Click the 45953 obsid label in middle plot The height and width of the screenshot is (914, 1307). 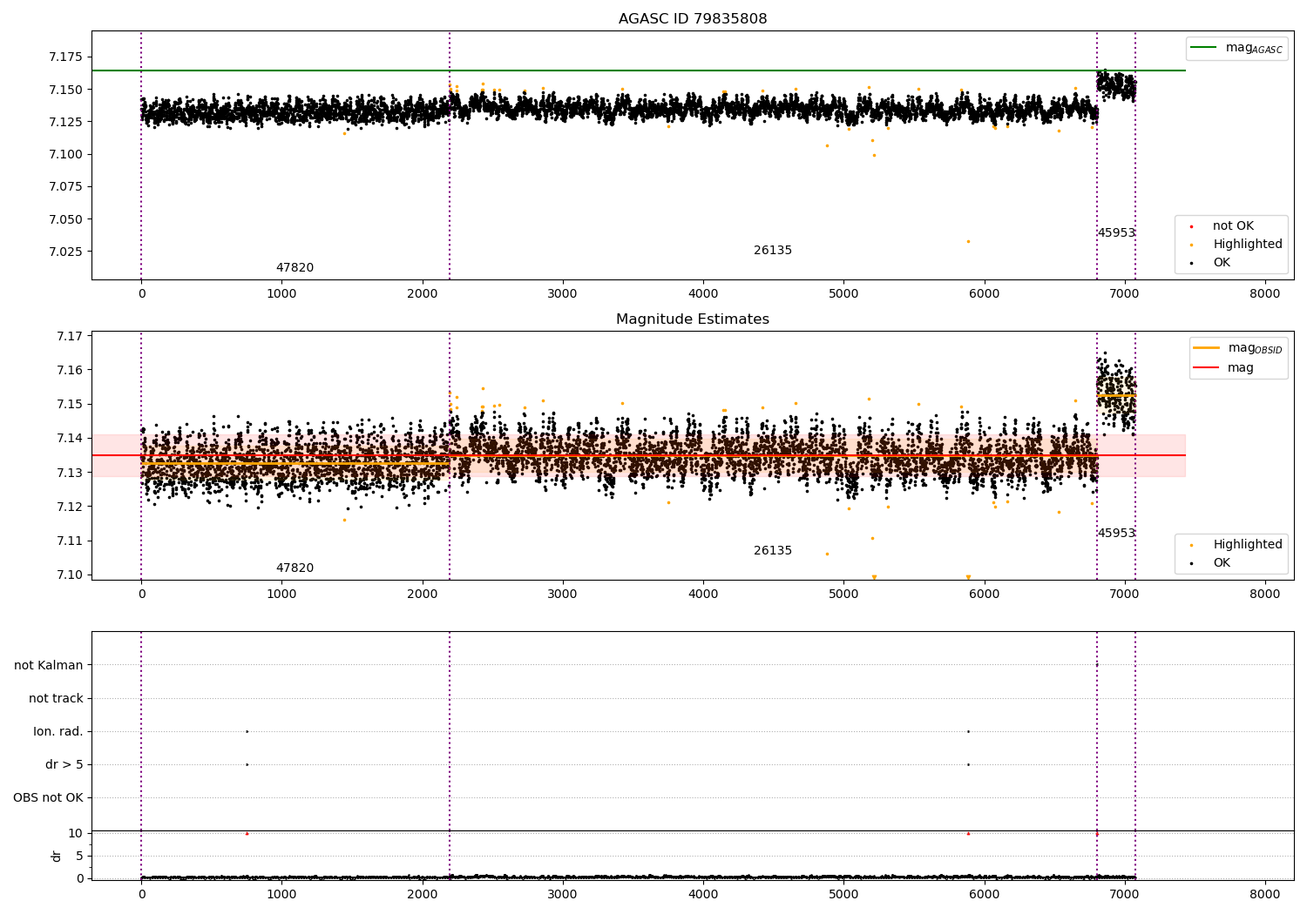[x=1116, y=534]
